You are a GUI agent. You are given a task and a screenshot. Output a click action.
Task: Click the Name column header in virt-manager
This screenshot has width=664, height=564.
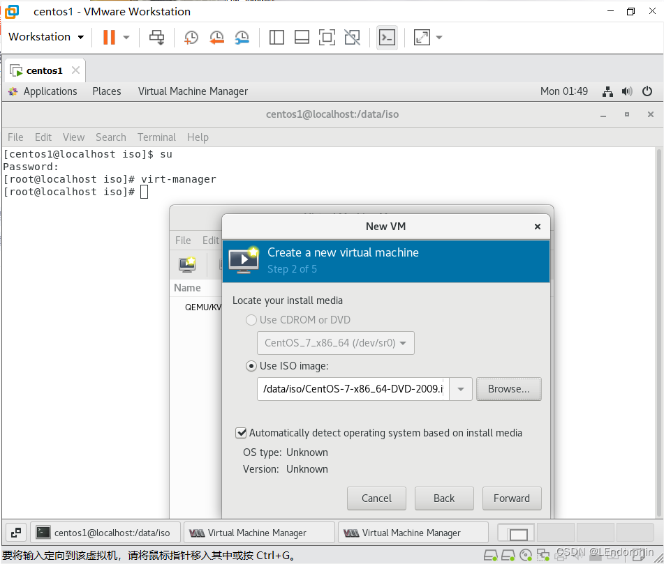pyautogui.click(x=188, y=288)
